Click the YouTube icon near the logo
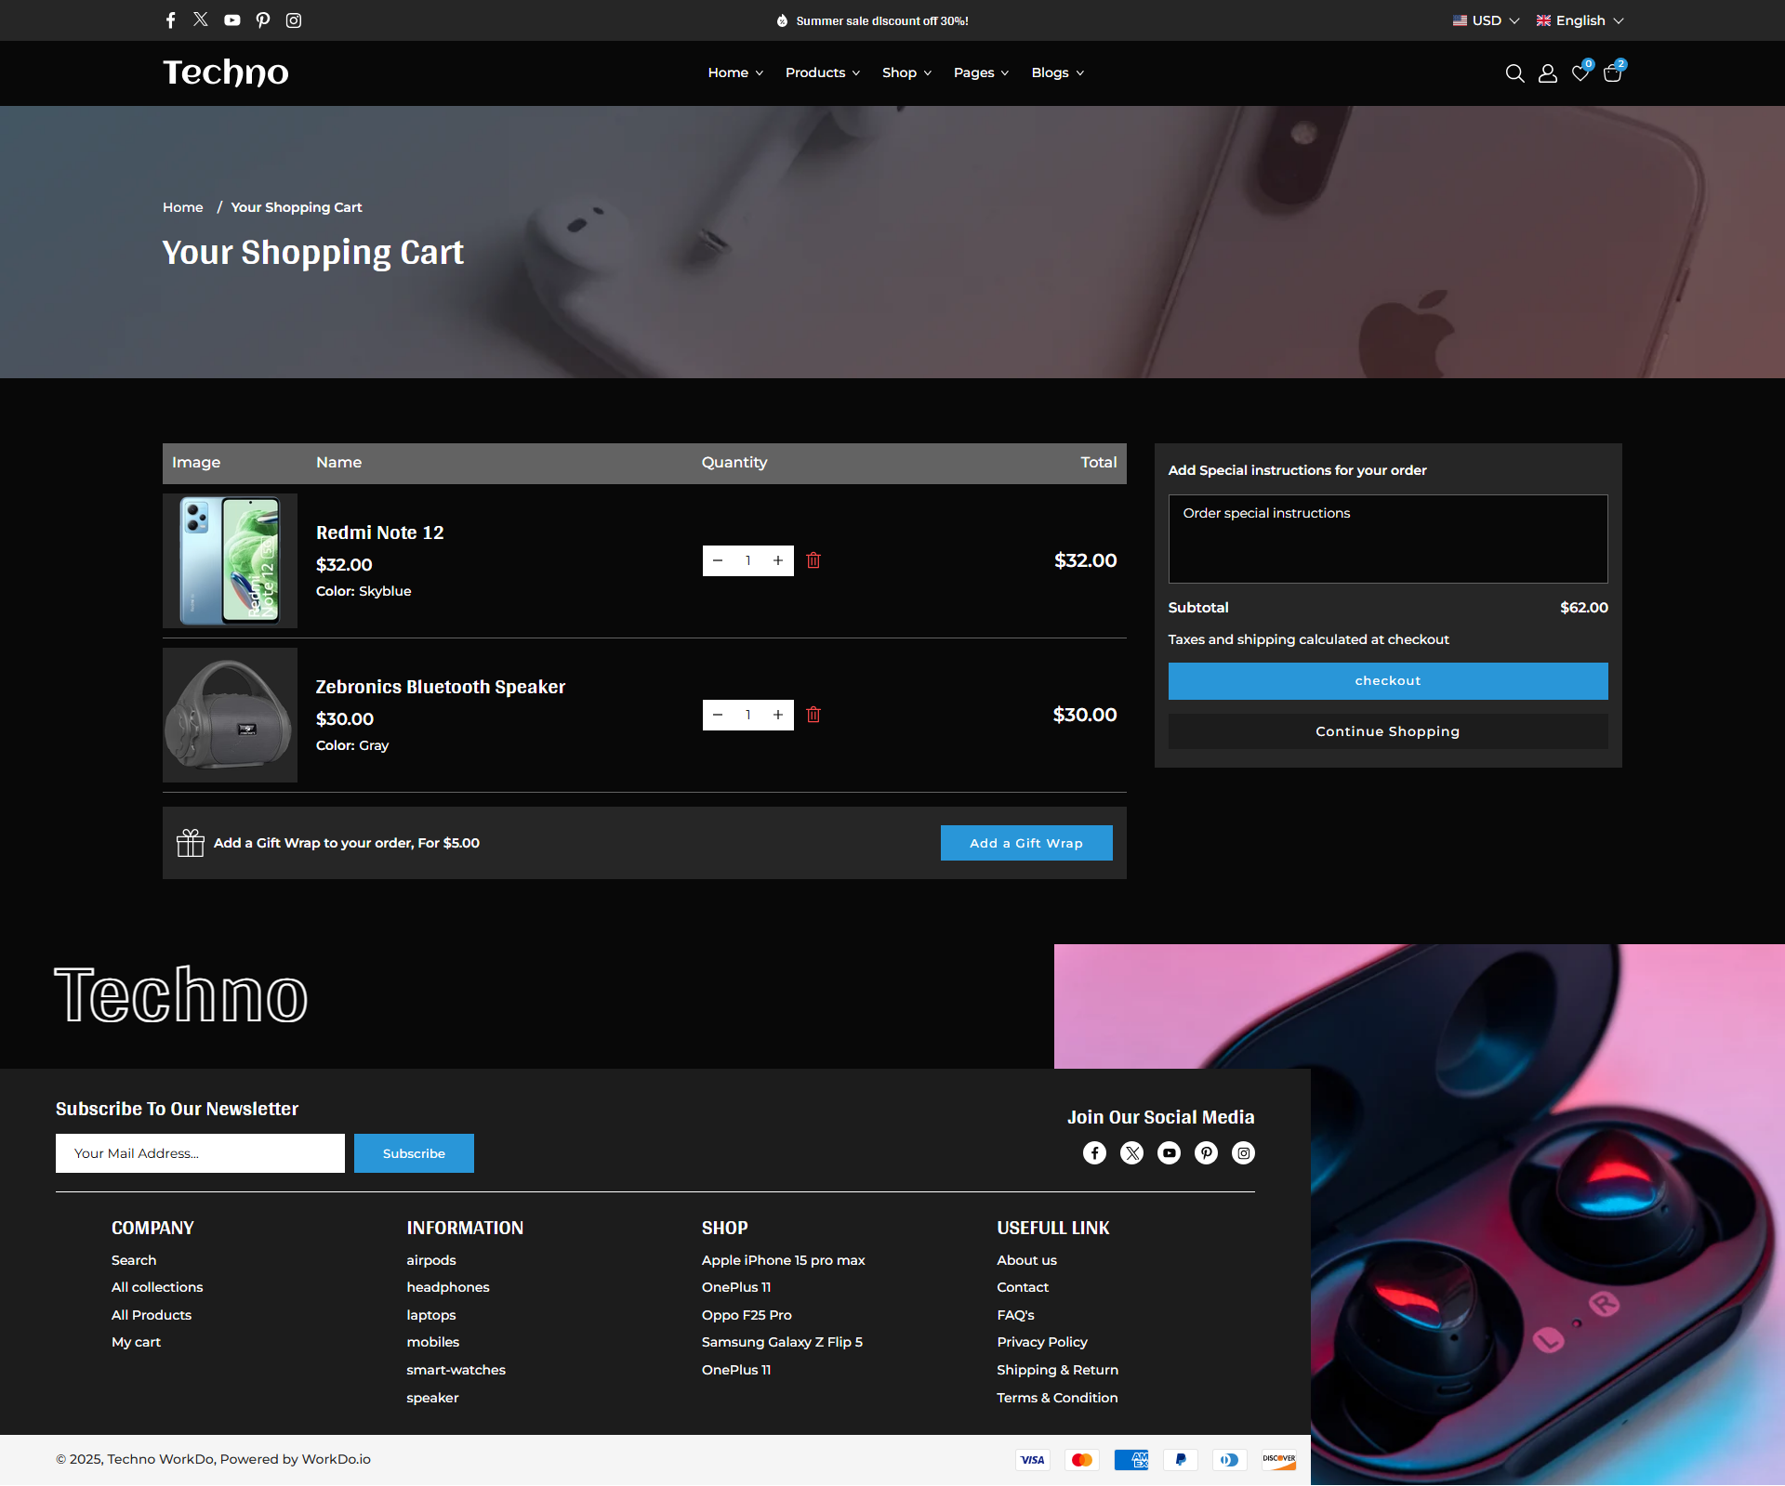The width and height of the screenshot is (1785, 1486). click(231, 20)
